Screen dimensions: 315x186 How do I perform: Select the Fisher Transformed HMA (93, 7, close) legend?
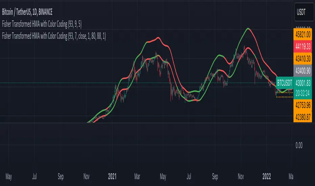[54, 36]
